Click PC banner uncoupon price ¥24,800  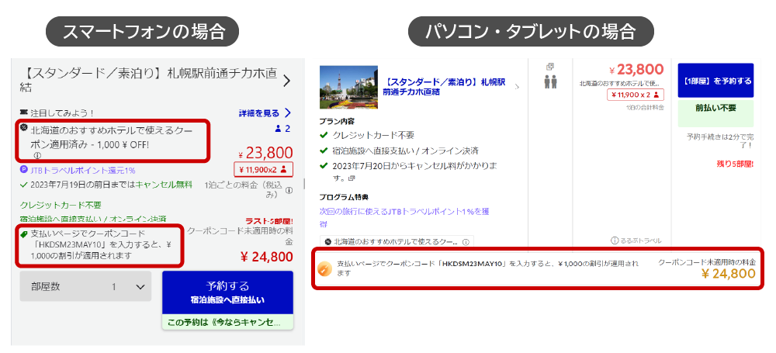click(729, 273)
